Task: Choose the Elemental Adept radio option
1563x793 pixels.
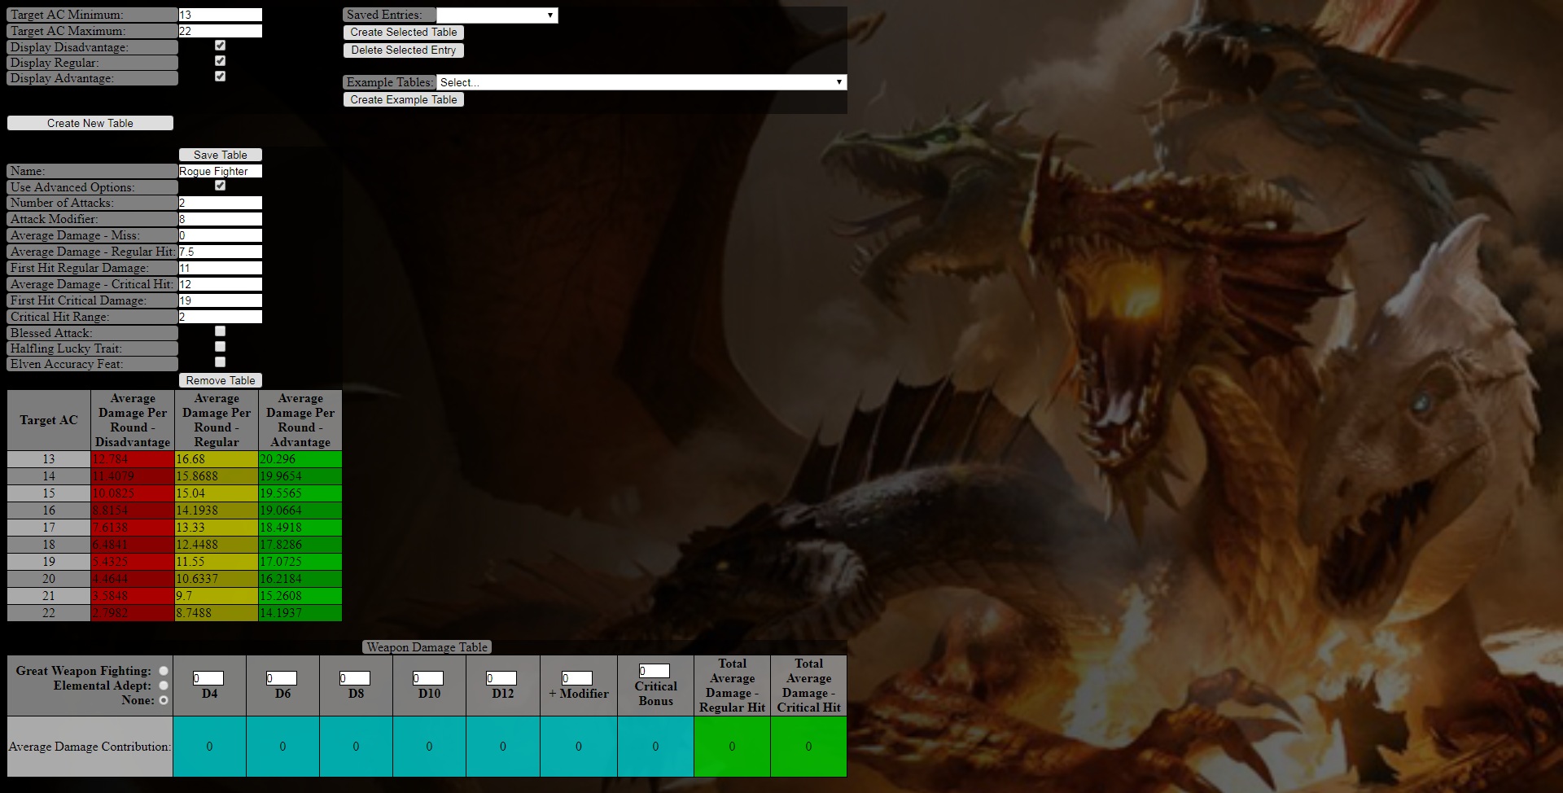Action: (164, 686)
